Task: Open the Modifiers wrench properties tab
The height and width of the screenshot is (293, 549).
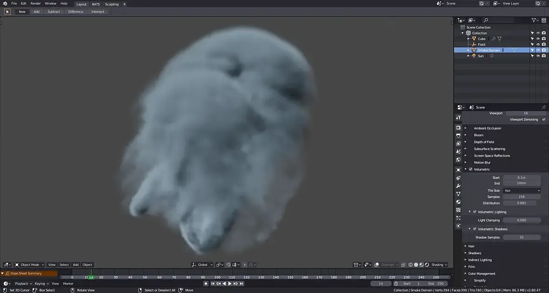Action: coord(458,186)
